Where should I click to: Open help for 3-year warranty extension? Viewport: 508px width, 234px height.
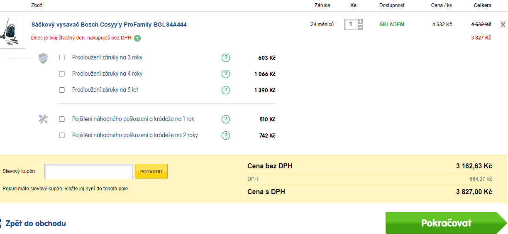(226, 58)
